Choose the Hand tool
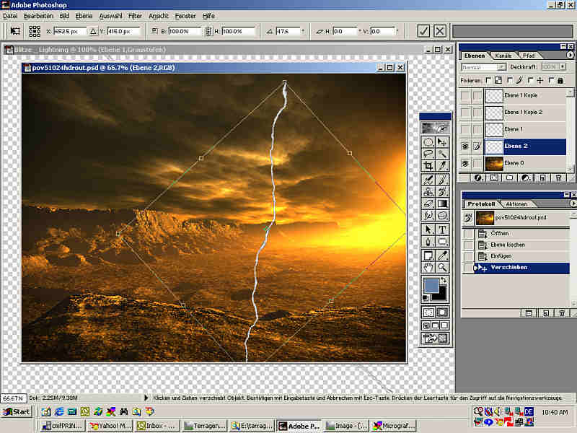The height and width of the screenshot is (433, 577). [x=428, y=267]
